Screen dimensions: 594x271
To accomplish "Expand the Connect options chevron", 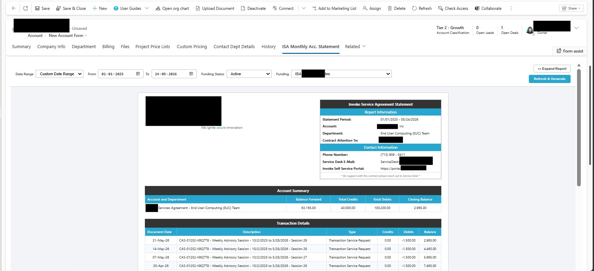I will [304, 8].
